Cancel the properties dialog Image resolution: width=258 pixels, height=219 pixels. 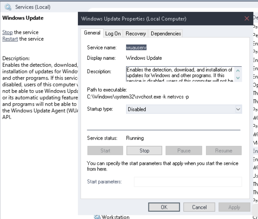pyautogui.click(x=199, y=207)
